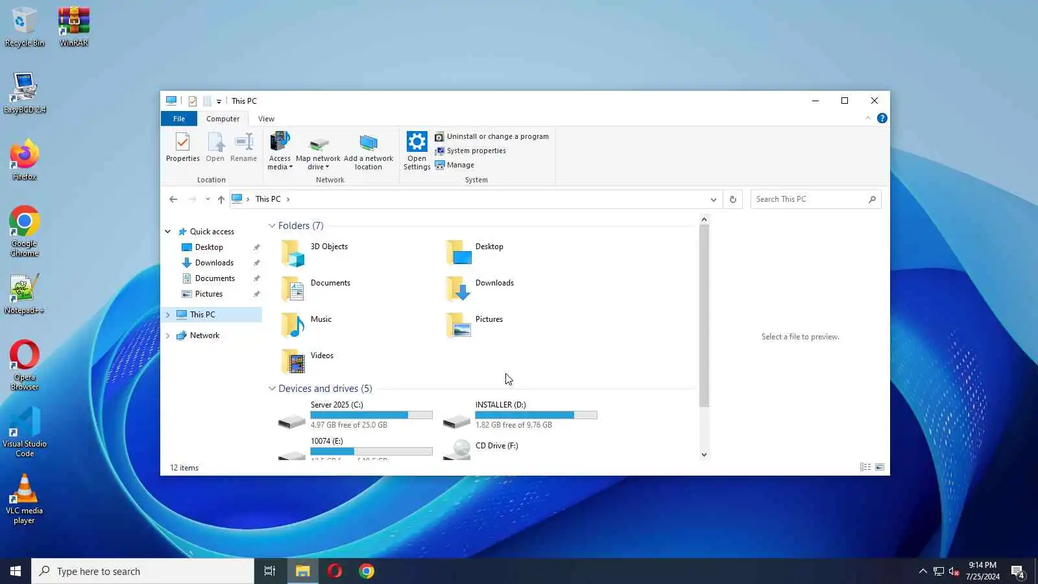Select Downloads under Quick access
This screenshot has height=584, width=1038.
[x=214, y=263]
